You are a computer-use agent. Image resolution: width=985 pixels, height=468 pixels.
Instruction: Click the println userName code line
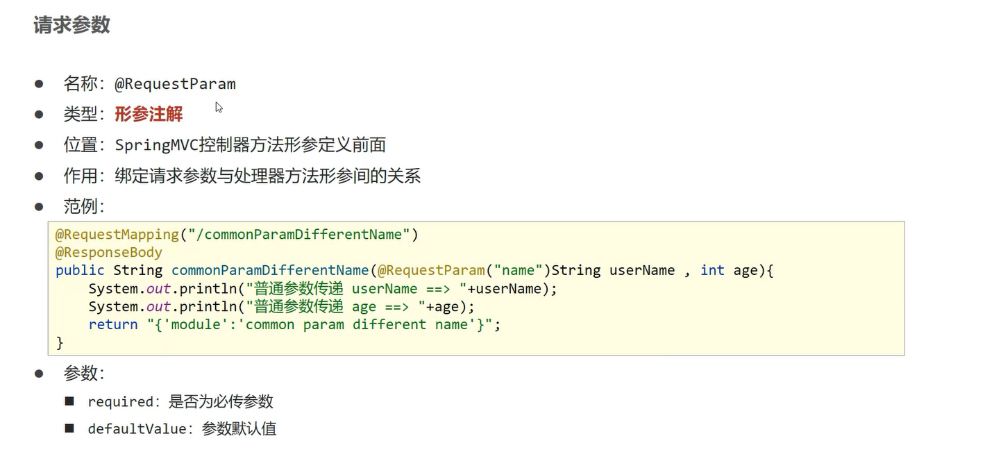[x=323, y=289]
